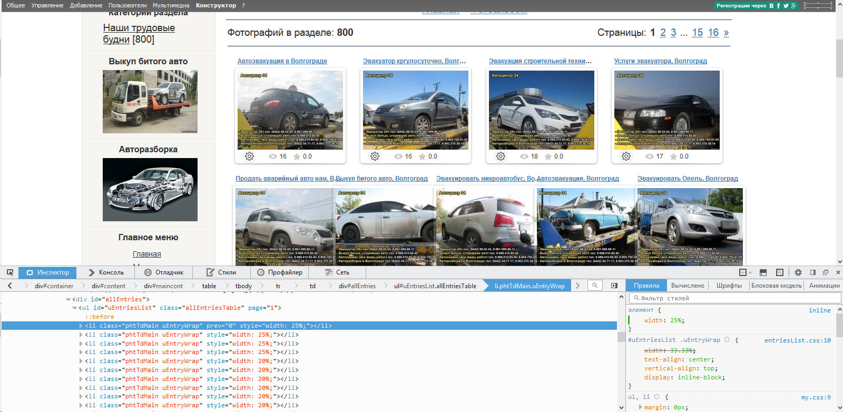The width and height of the screenshot is (843, 412).
Task: Open developer tools in separate window
Action: tap(826, 272)
